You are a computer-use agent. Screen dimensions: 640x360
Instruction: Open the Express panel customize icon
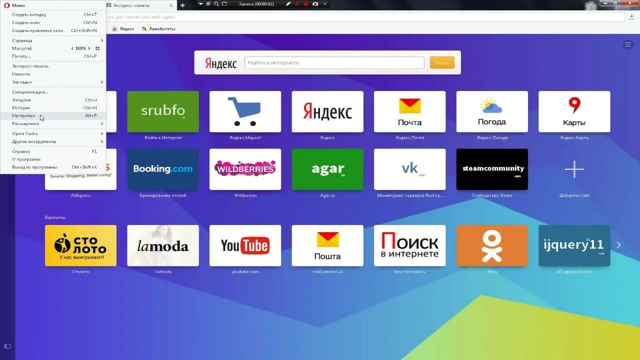[628, 44]
